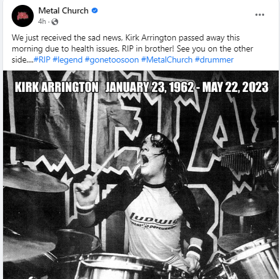Image resolution: width=280 pixels, height=279 pixels.
Task: Click the blue verified badge
Action: coord(94,10)
